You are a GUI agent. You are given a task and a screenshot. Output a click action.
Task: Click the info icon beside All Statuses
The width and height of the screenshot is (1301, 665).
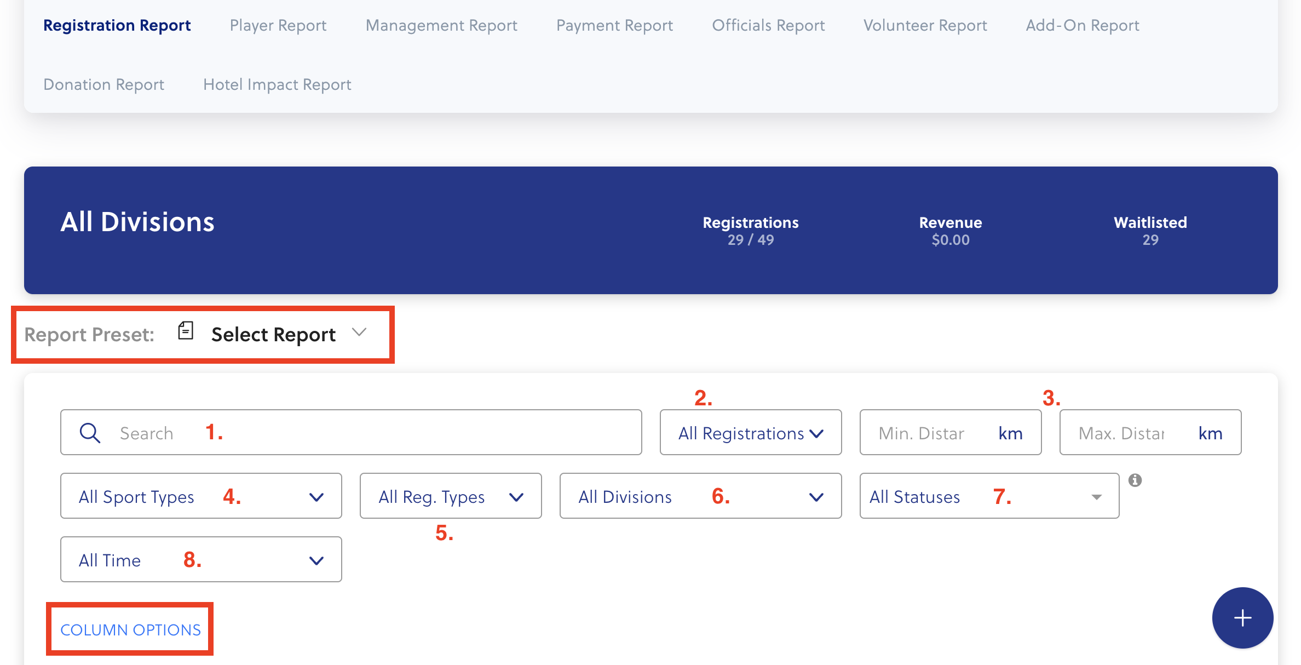click(x=1135, y=480)
